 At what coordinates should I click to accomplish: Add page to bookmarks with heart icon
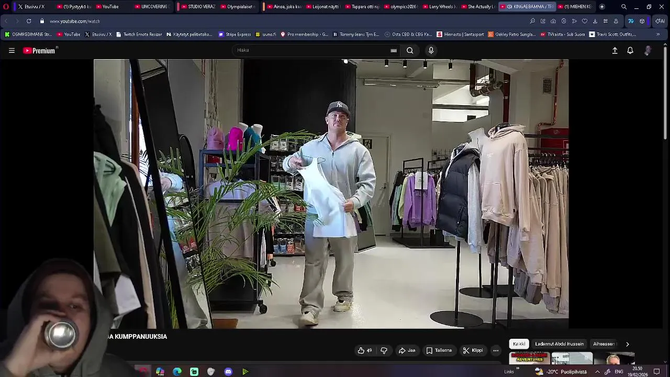point(585,21)
